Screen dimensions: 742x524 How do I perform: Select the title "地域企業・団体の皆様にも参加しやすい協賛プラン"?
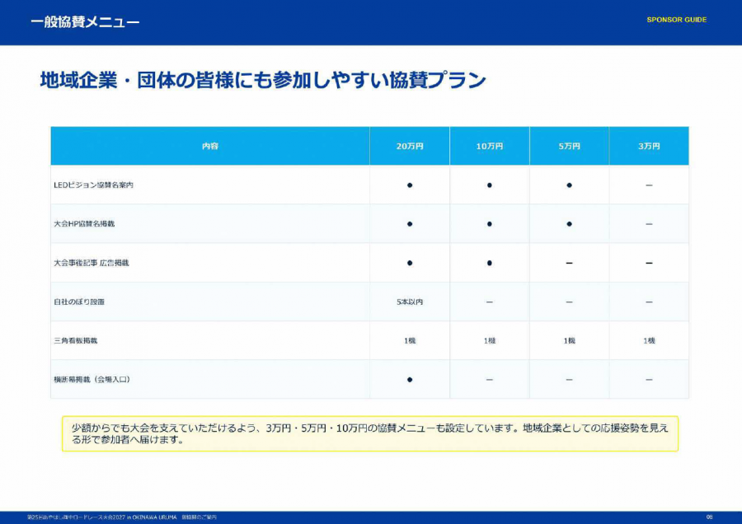pos(263,80)
